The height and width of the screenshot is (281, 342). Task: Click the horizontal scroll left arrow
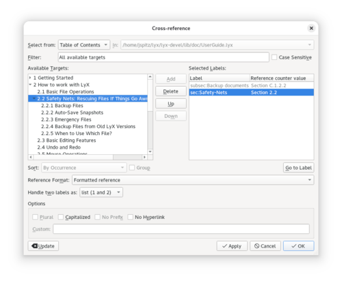click(x=31, y=157)
